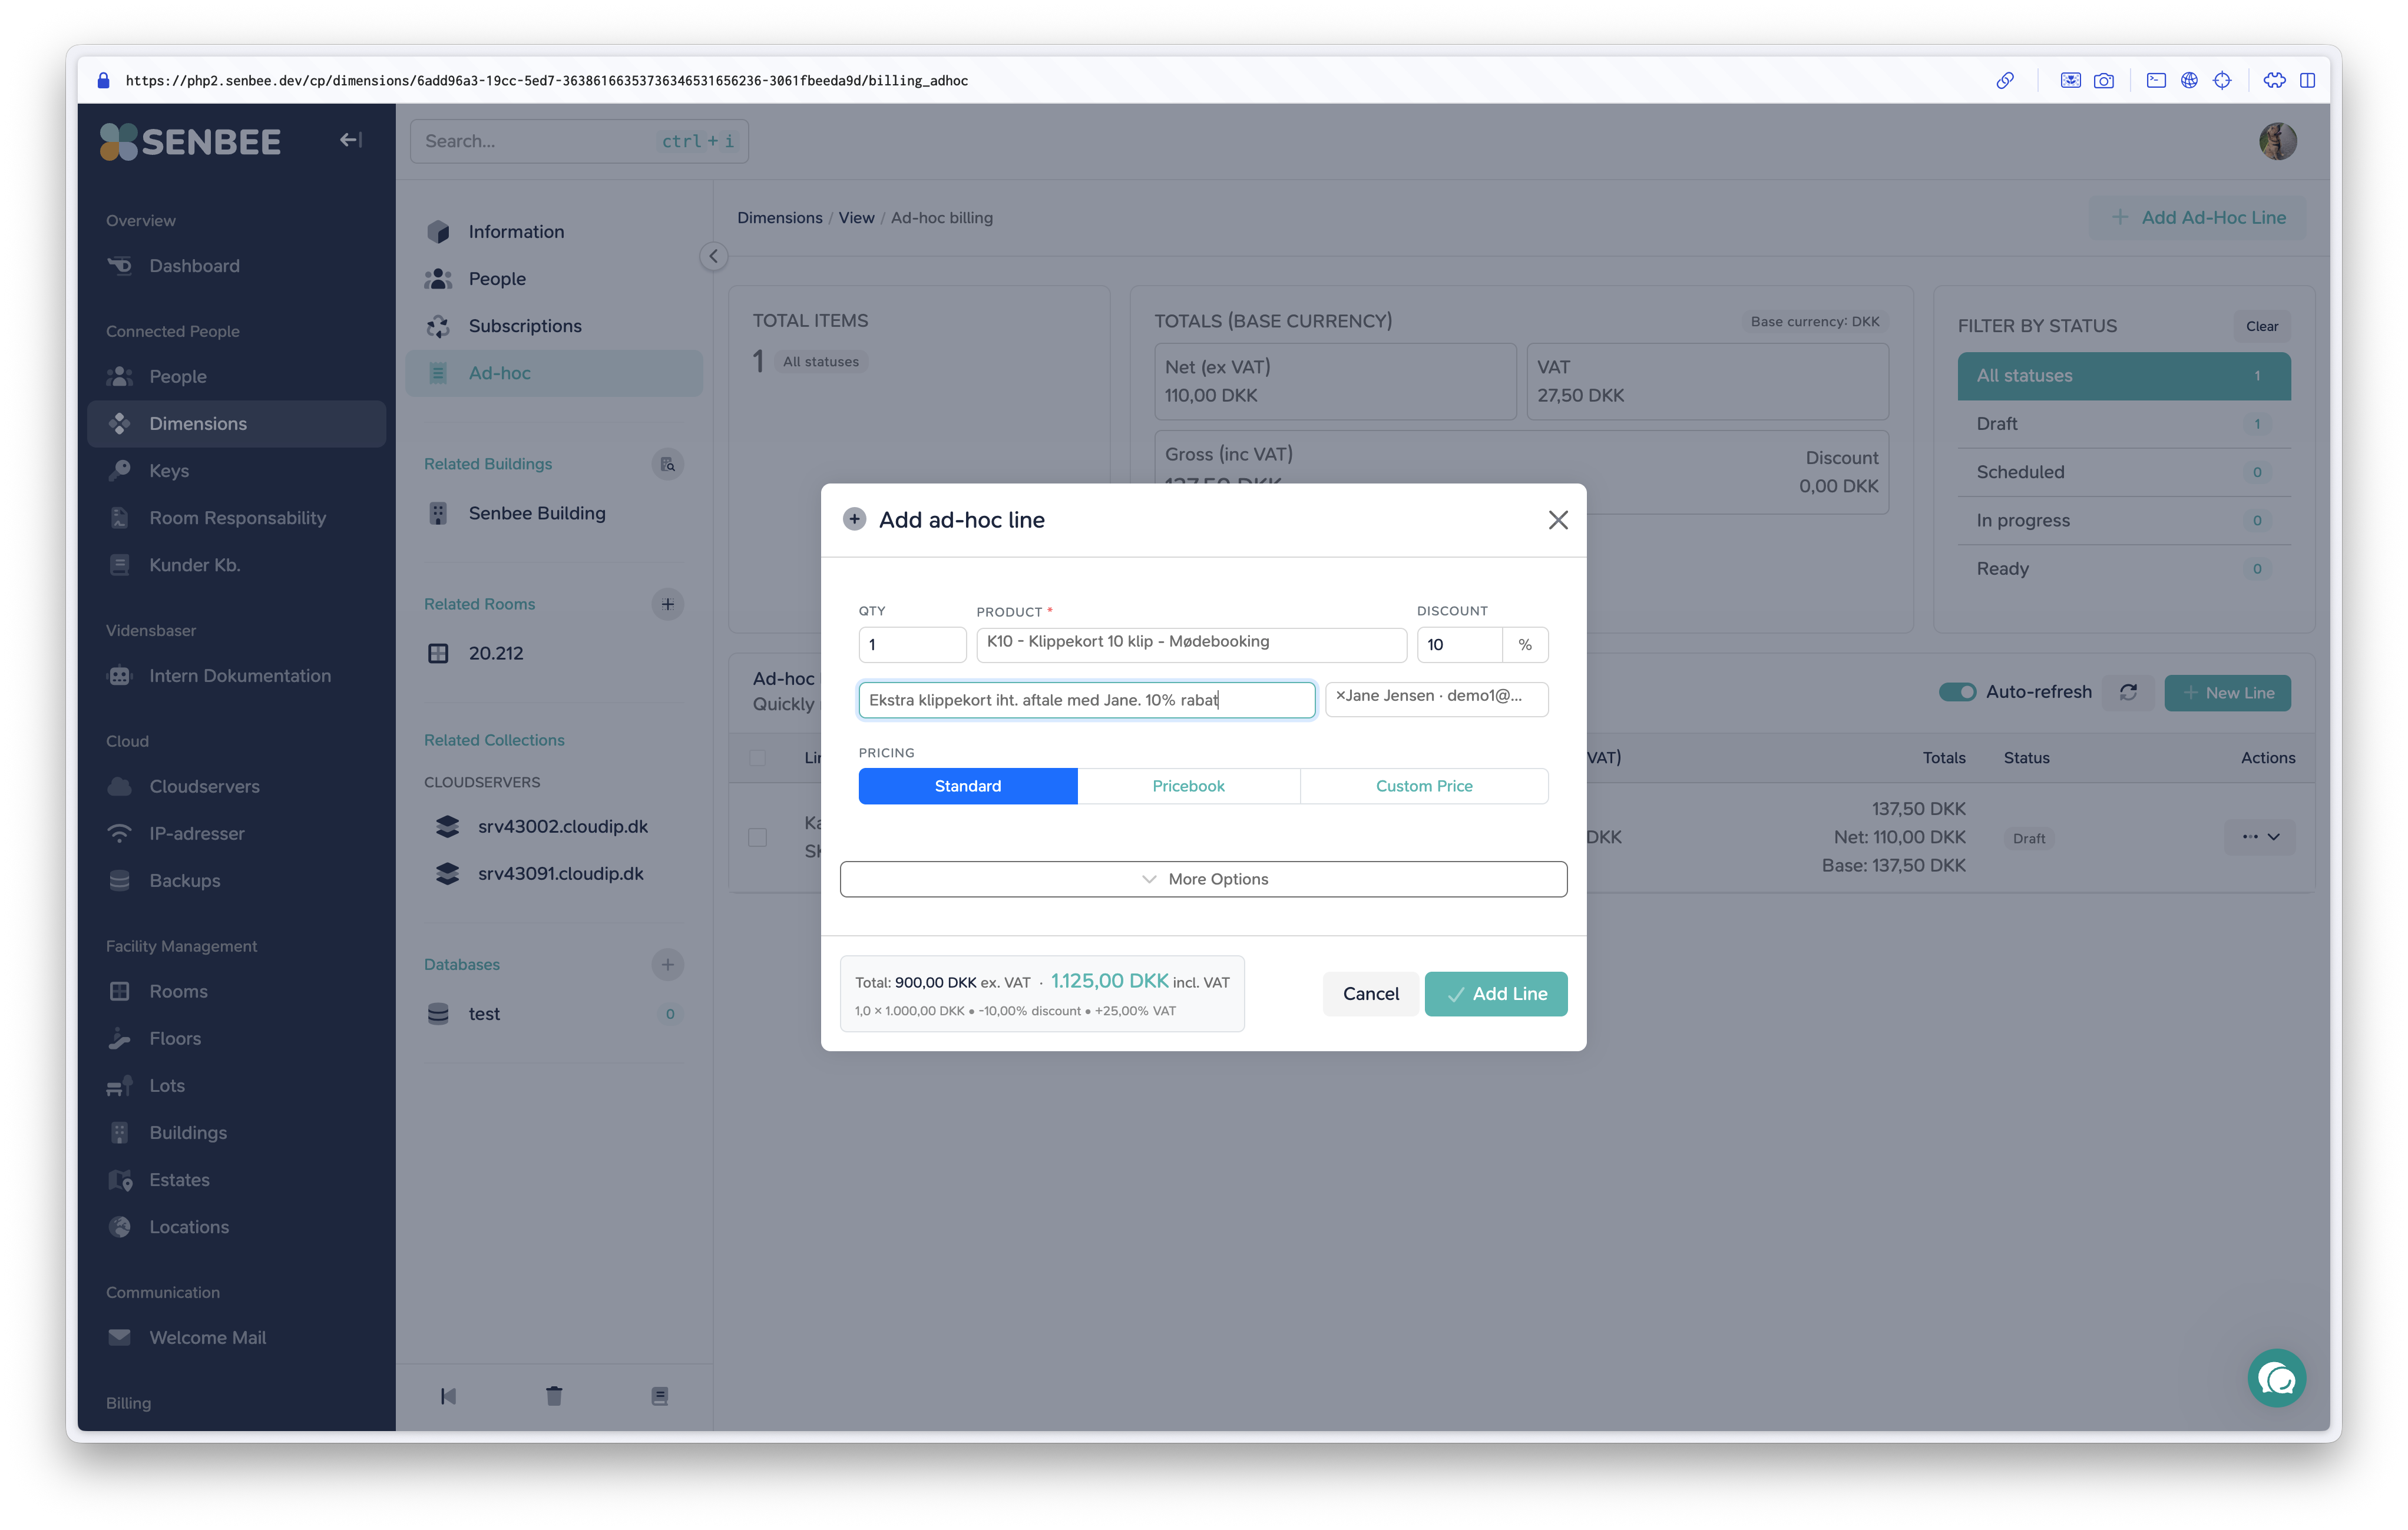Open the Jane Jensen recipient selector
Viewport: 2408px width, 1530px height.
[1436, 699]
